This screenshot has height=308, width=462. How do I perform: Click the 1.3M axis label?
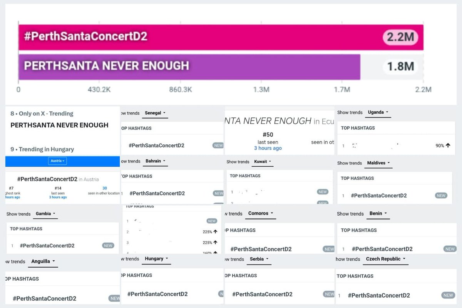coord(261,90)
